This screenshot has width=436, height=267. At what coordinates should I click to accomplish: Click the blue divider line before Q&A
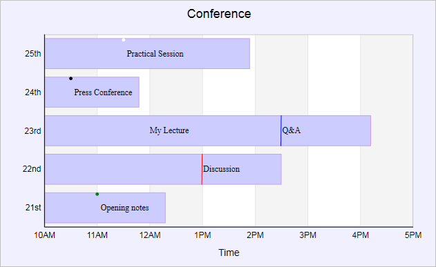[x=281, y=130]
